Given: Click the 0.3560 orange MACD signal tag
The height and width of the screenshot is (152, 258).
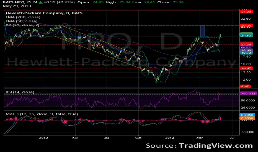Looking at the screenshot, I should 247,118.
